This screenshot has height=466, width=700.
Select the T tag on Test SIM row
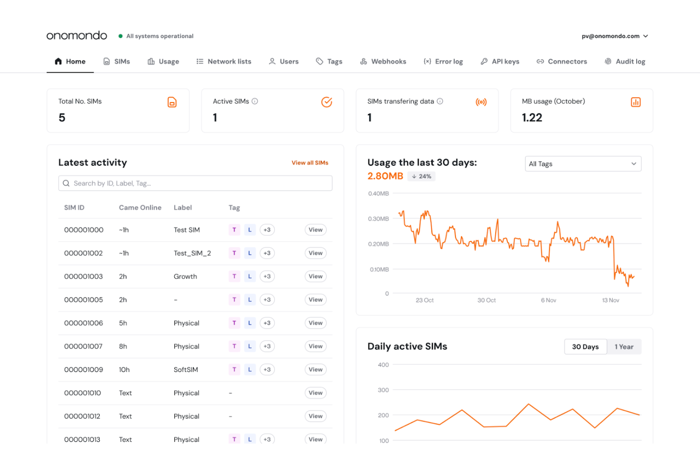(234, 229)
